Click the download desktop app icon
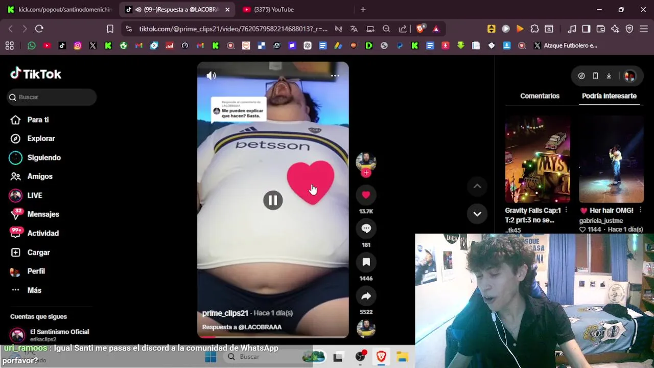This screenshot has height=368, width=654. tap(609, 76)
